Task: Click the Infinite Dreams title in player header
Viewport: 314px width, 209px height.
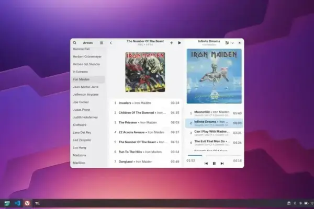Action: pos(209,41)
